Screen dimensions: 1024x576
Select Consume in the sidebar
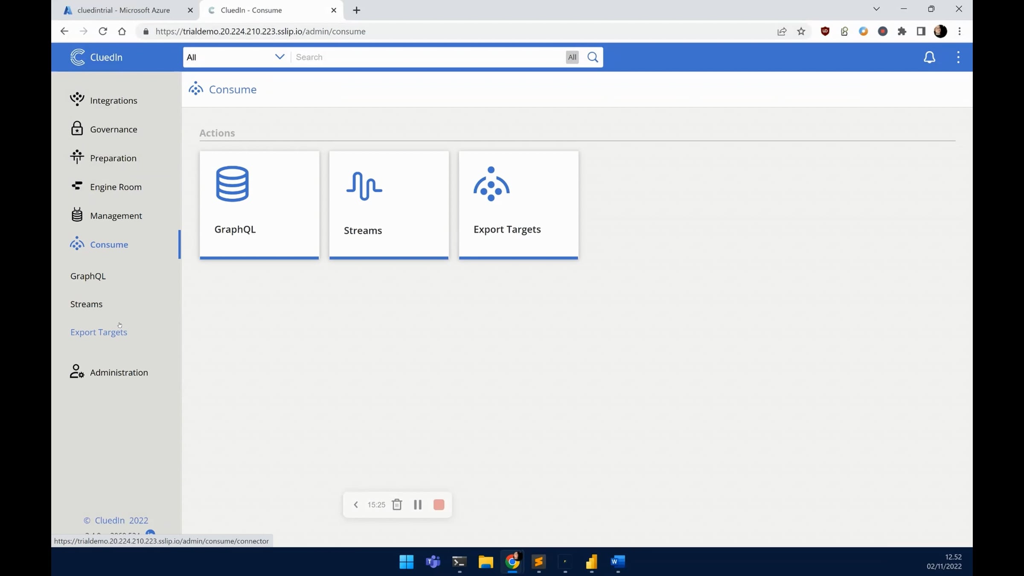(x=109, y=244)
